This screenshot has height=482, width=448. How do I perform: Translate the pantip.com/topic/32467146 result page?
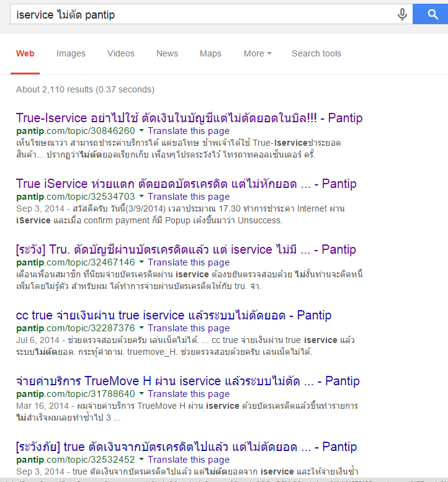(x=189, y=262)
